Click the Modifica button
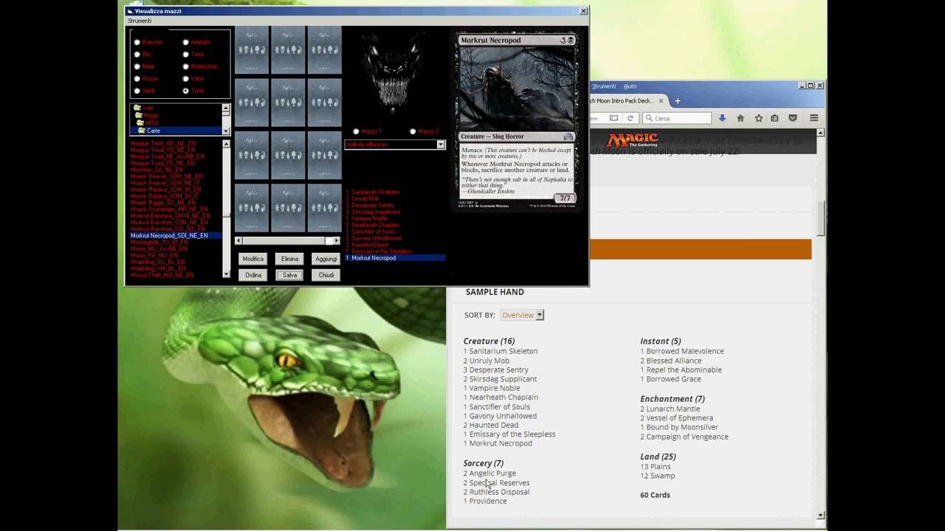This screenshot has width=945, height=531. point(253,259)
